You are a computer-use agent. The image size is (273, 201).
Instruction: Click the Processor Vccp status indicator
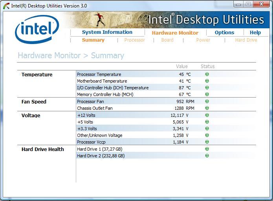pyautogui.click(x=207, y=142)
